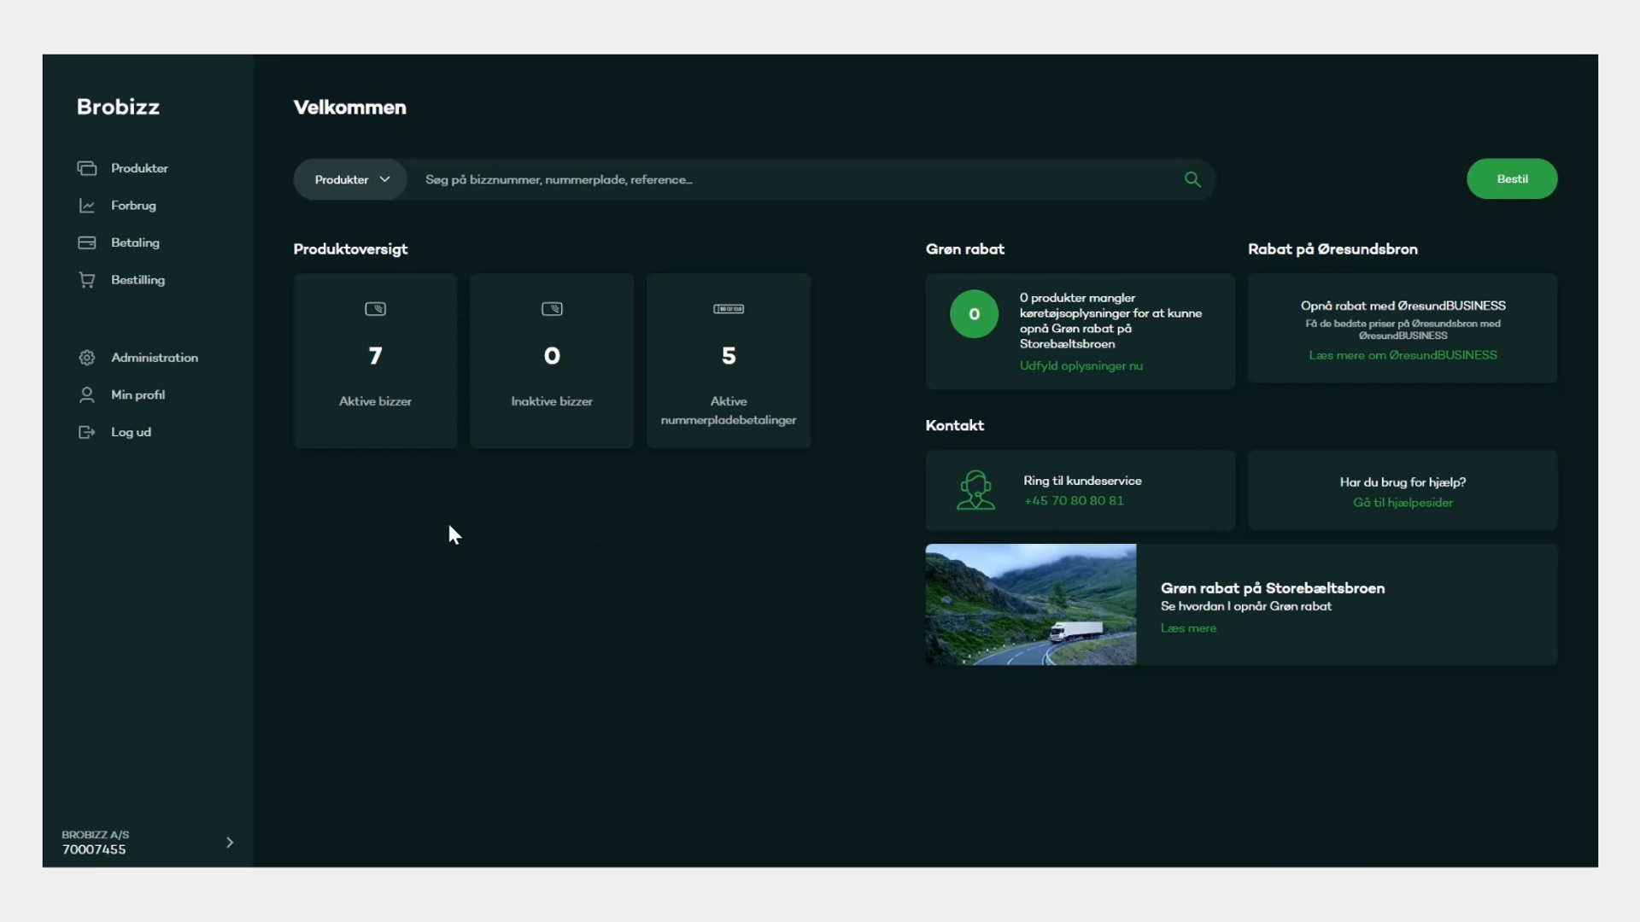Click the bizz icon above Aktive bizzer

[x=375, y=309]
